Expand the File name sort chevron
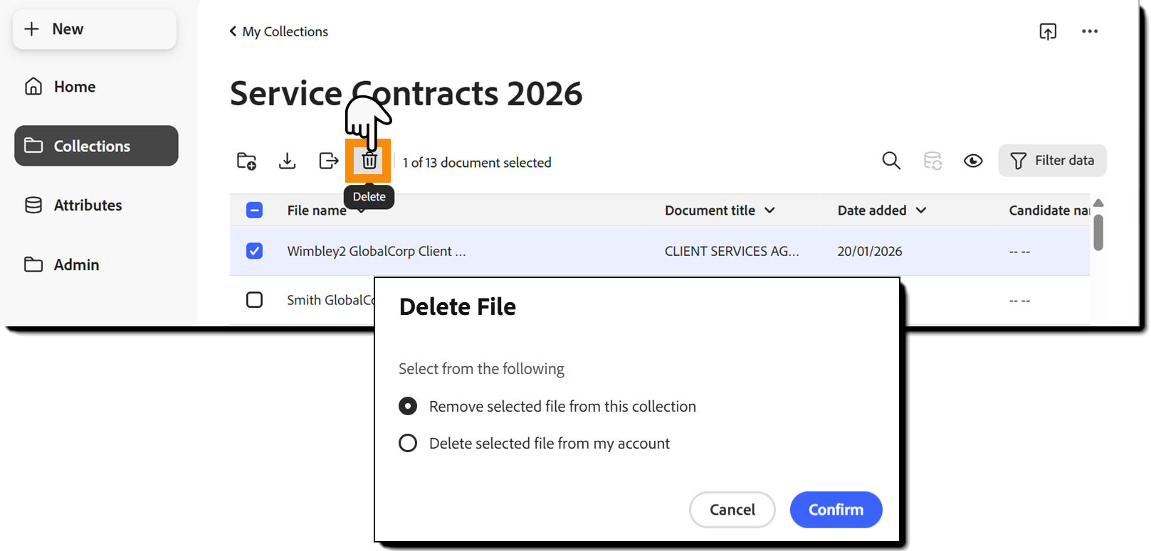This screenshot has height=551, width=1151. (361, 210)
